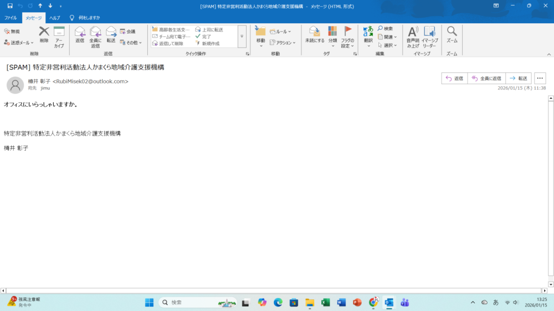Click the Forward (転送) button in message header

click(x=519, y=78)
